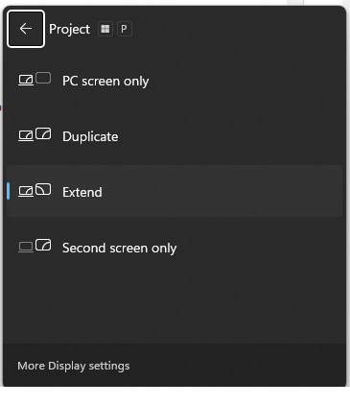Click the P key shortcut badge
350x405 pixels.
pos(125,29)
